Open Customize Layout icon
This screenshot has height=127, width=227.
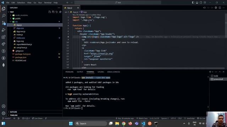(205, 2)
